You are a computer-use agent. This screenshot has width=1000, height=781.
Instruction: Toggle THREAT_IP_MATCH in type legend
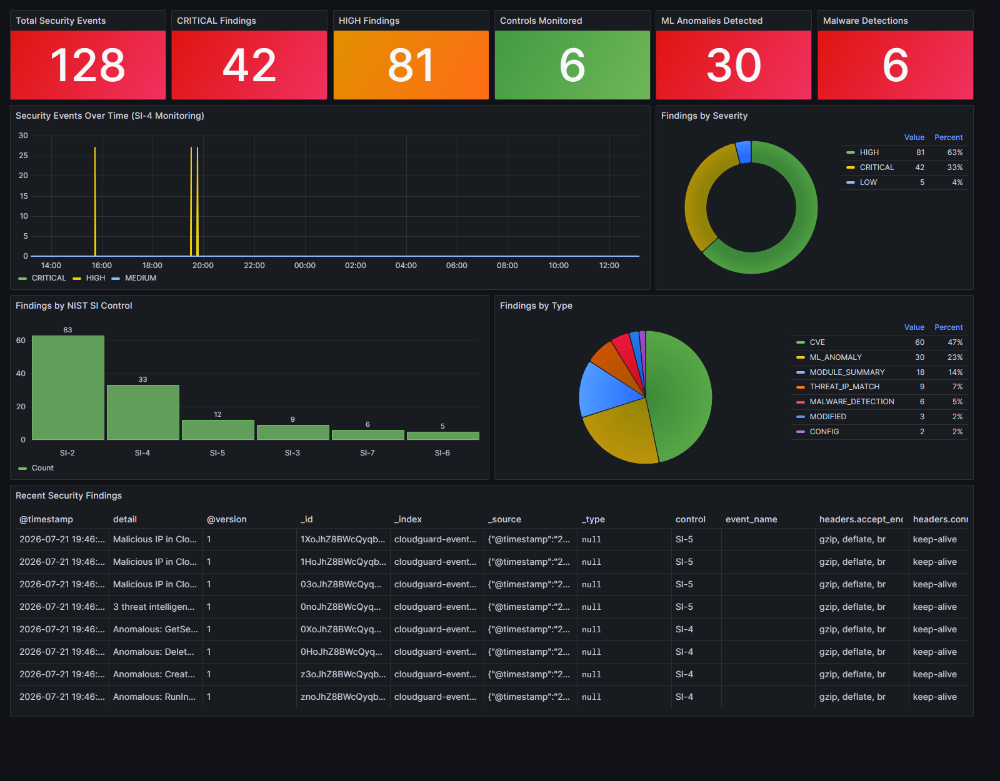pyautogui.click(x=844, y=387)
